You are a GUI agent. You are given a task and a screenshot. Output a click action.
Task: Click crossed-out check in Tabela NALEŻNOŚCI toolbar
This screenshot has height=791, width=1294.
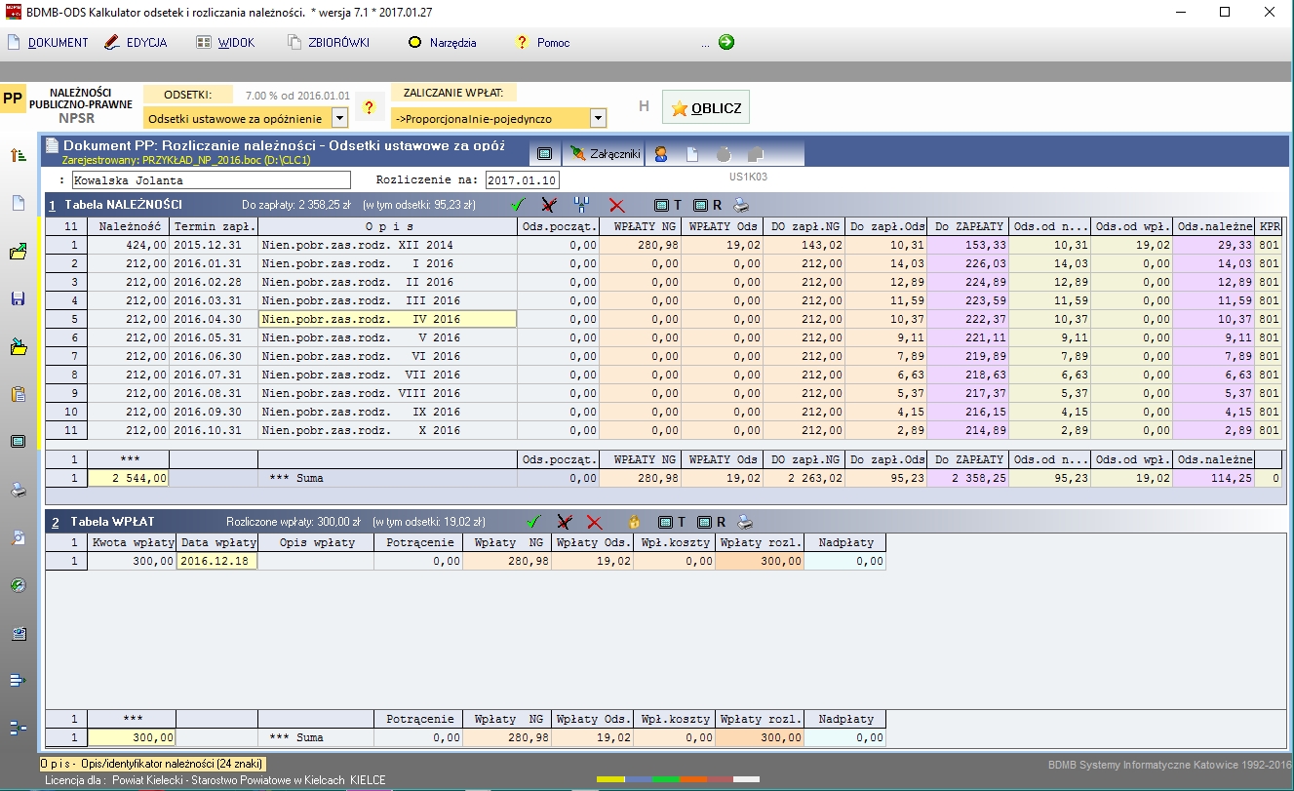[549, 205]
